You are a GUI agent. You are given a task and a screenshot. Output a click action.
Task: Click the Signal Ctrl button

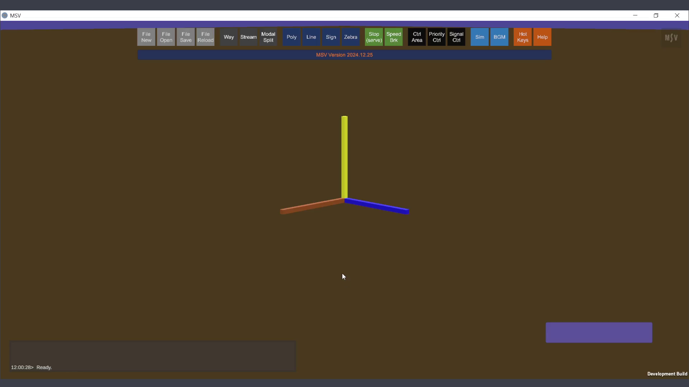[456, 37]
